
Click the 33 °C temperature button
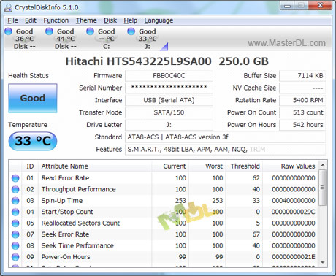click(33, 141)
